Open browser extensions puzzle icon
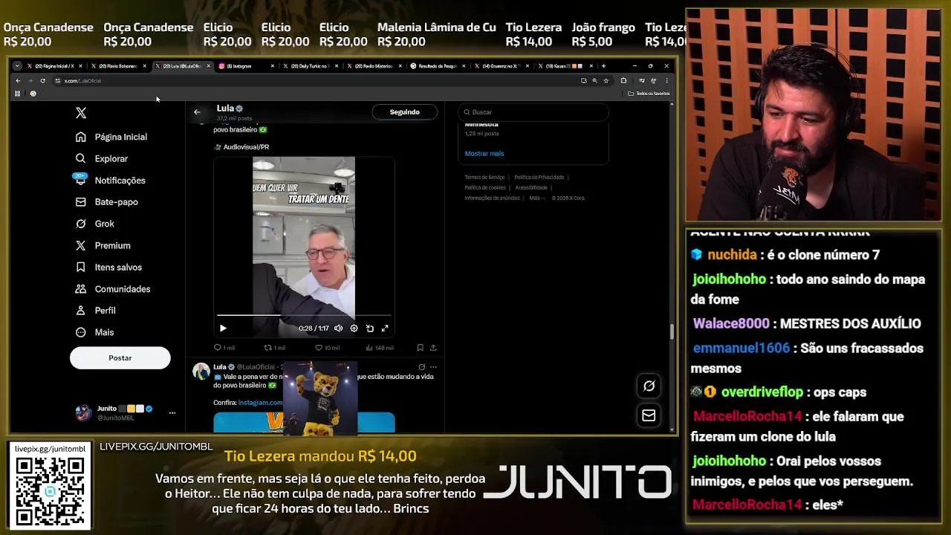Image resolution: width=951 pixels, height=535 pixels. pyautogui.click(x=623, y=80)
